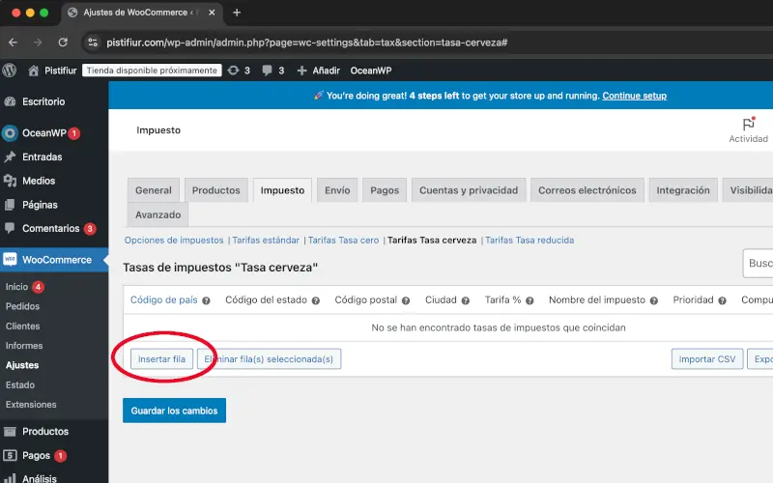Switch to the Pagos settings tab
The height and width of the screenshot is (483, 773).
point(385,190)
